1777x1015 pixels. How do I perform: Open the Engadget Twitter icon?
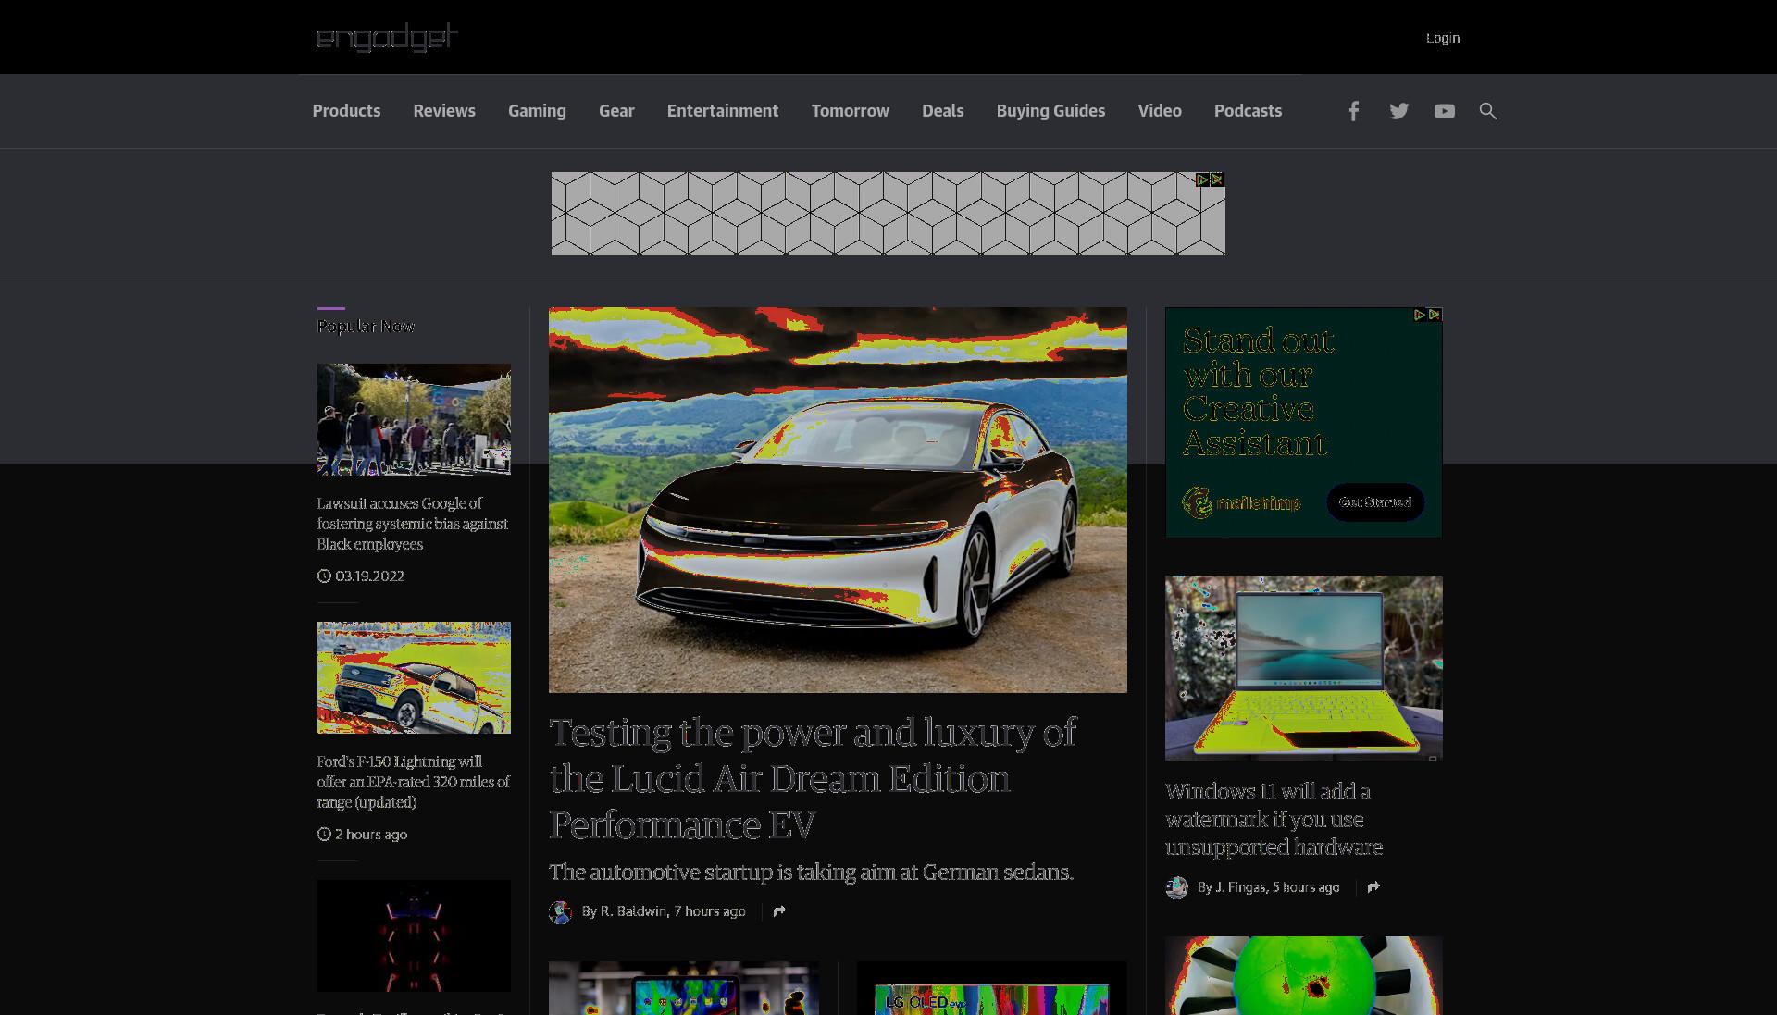1398,111
